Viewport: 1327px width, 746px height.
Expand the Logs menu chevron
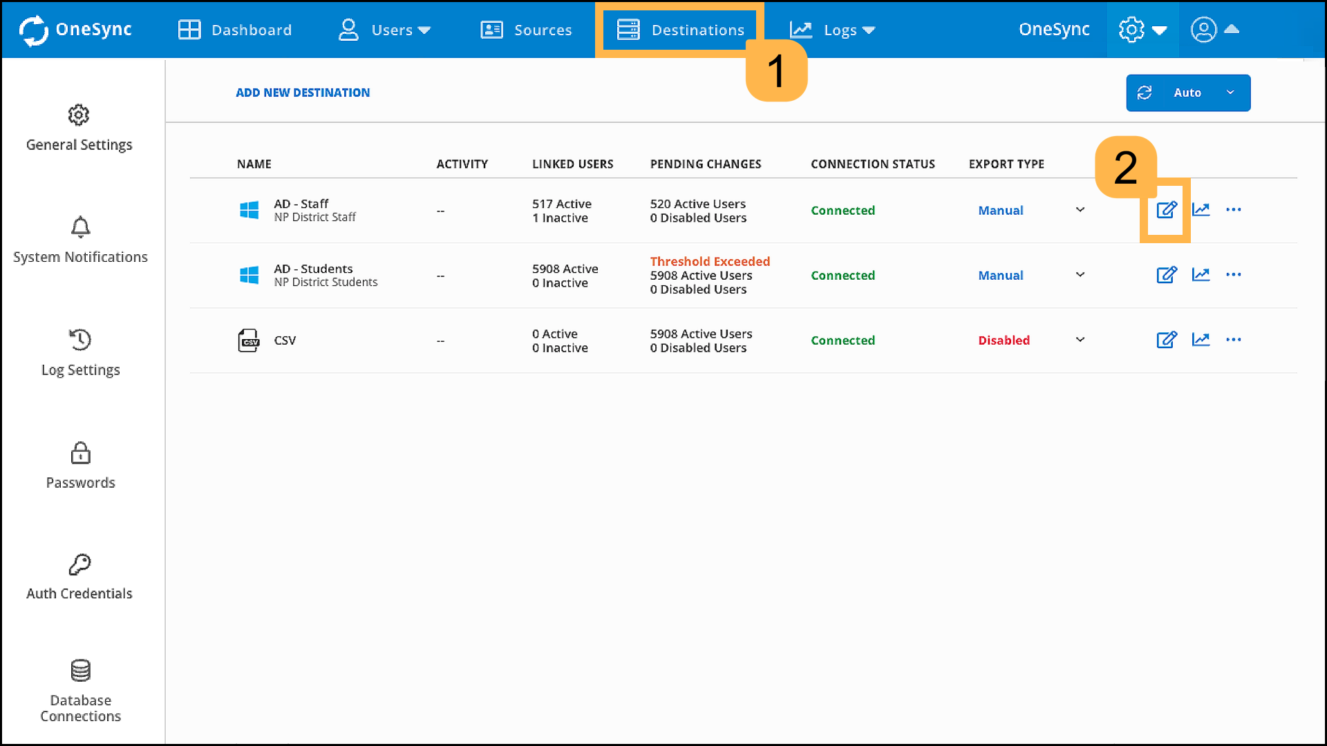pyautogui.click(x=868, y=30)
